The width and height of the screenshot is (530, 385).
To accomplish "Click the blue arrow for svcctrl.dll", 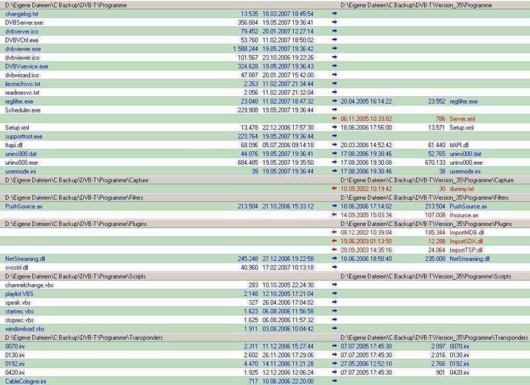I will click(335, 267).
